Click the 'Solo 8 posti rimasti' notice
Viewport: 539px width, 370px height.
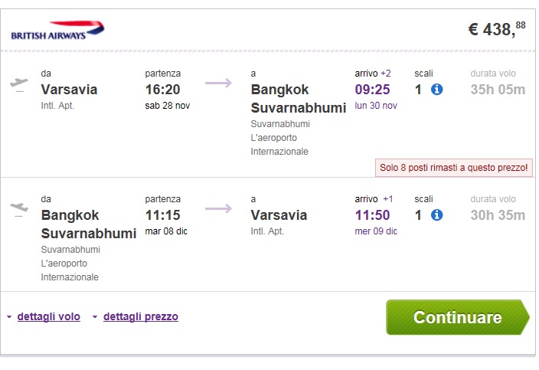pyautogui.click(x=454, y=168)
